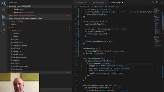Image resolution: width=164 pixels, height=92 pixels.
Task: Click componentWillReceiveProps on line 50
Action: [x=95, y=85]
